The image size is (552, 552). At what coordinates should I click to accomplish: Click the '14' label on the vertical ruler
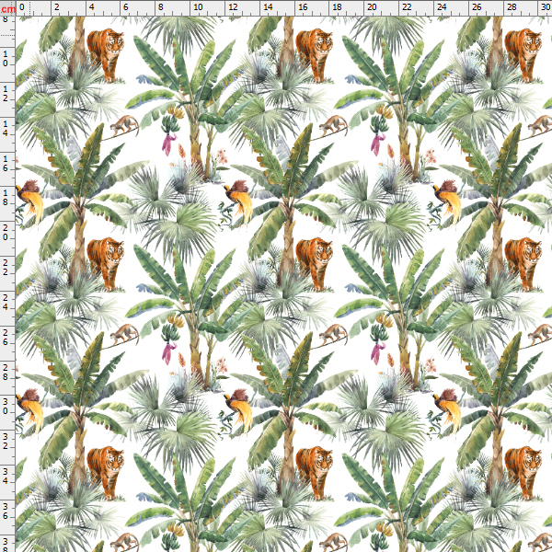[6, 129]
